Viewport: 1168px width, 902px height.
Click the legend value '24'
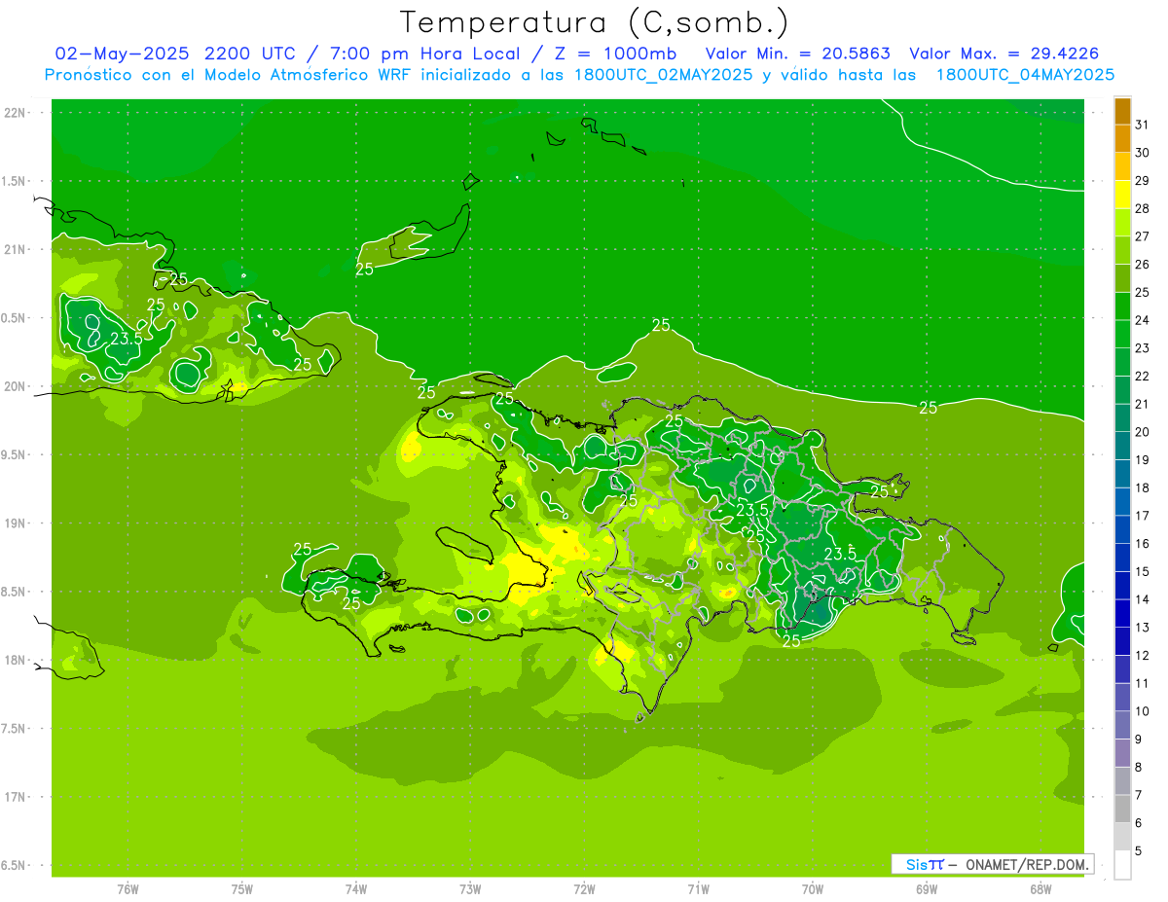coord(1142,320)
